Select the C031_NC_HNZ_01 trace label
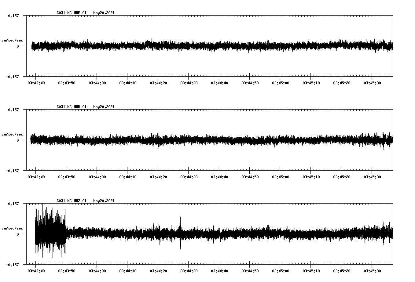Screen dimensions: 415x282 [x=71, y=201]
